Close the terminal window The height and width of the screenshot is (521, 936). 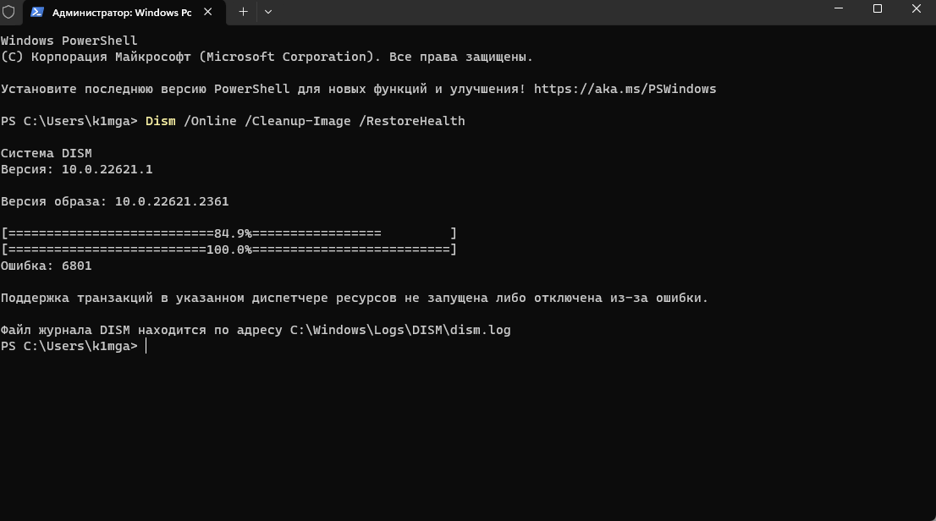pos(917,9)
